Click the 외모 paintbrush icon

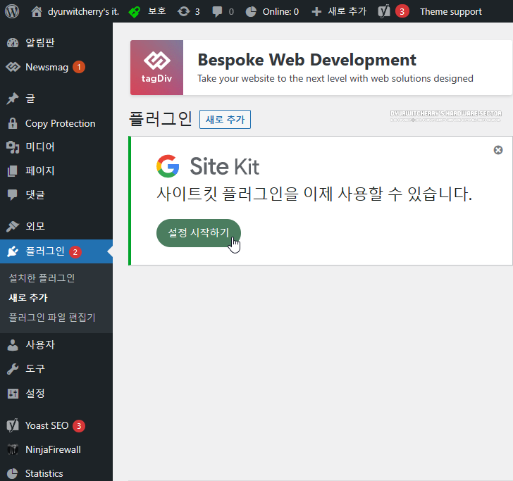point(13,226)
